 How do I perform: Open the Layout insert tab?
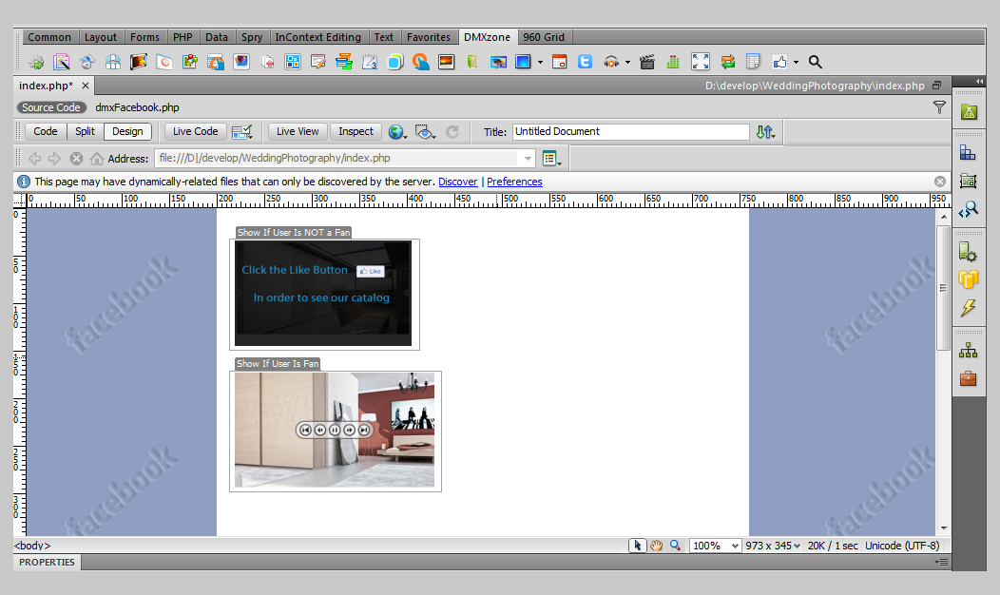click(x=101, y=37)
